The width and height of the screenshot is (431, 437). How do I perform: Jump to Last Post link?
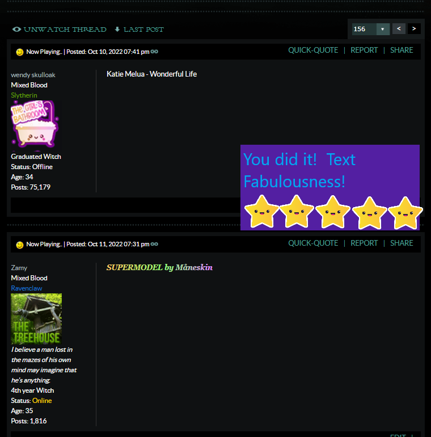tap(139, 30)
